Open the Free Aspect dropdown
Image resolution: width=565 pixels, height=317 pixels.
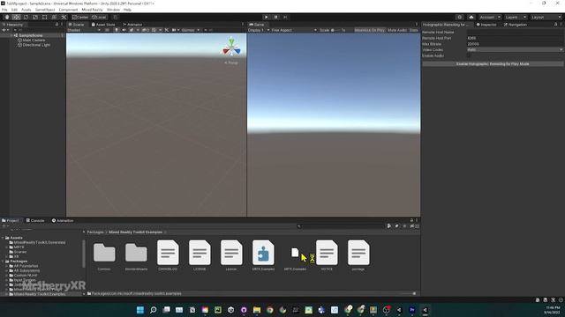click(x=293, y=30)
